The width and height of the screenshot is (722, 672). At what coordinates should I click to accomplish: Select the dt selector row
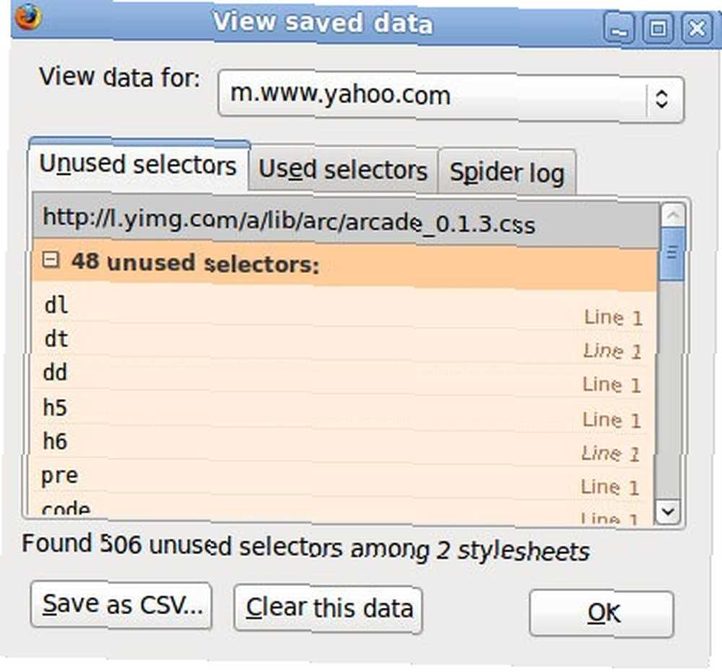[343, 342]
